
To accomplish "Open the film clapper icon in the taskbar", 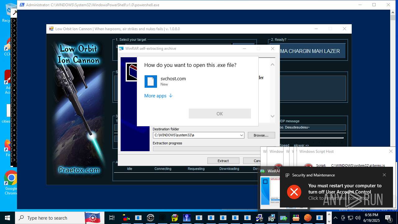I will pos(174,218).
